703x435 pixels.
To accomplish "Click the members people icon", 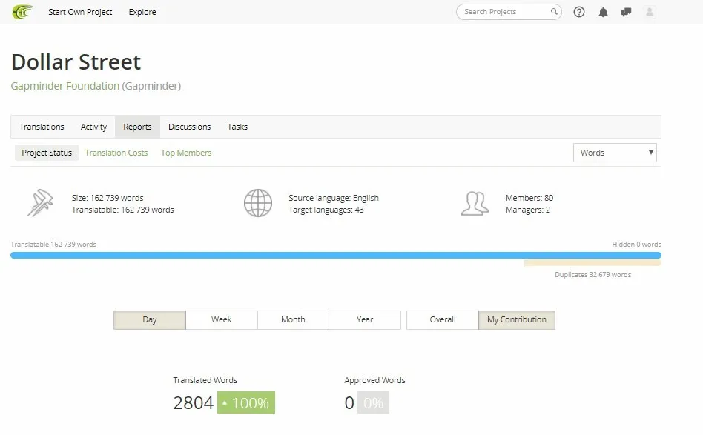I will click(475, 203).
